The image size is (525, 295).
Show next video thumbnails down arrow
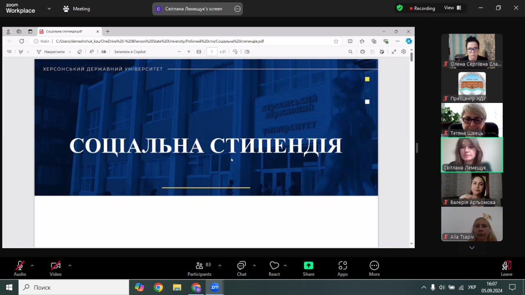472,248
